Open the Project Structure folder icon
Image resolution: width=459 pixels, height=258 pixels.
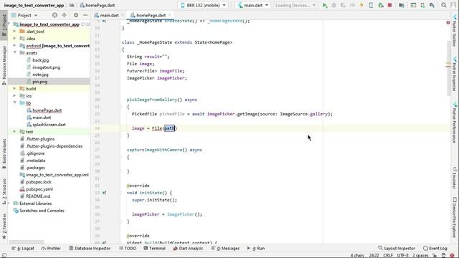[402, 5]
